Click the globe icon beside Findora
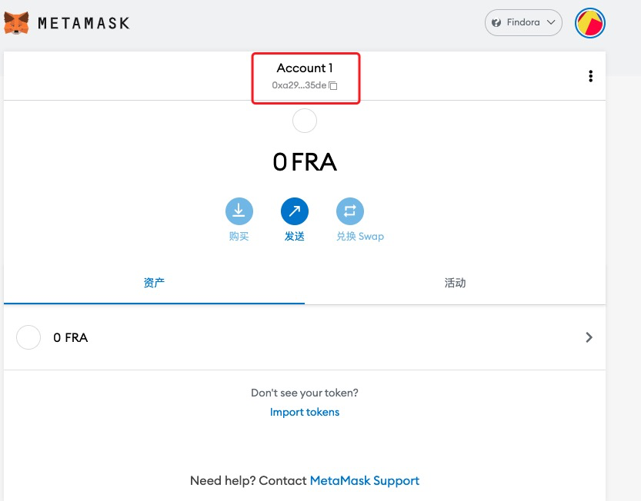This screenshot has height=501, width=641. pyautogui.click(x=497, y=23)
